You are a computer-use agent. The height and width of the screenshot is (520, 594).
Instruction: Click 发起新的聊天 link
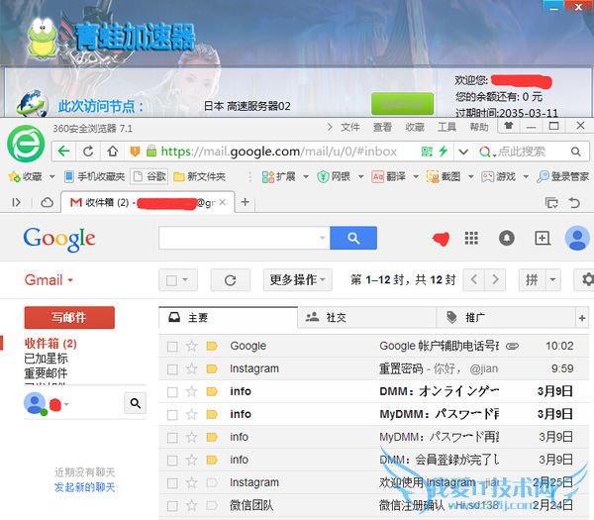coord(84,487)
